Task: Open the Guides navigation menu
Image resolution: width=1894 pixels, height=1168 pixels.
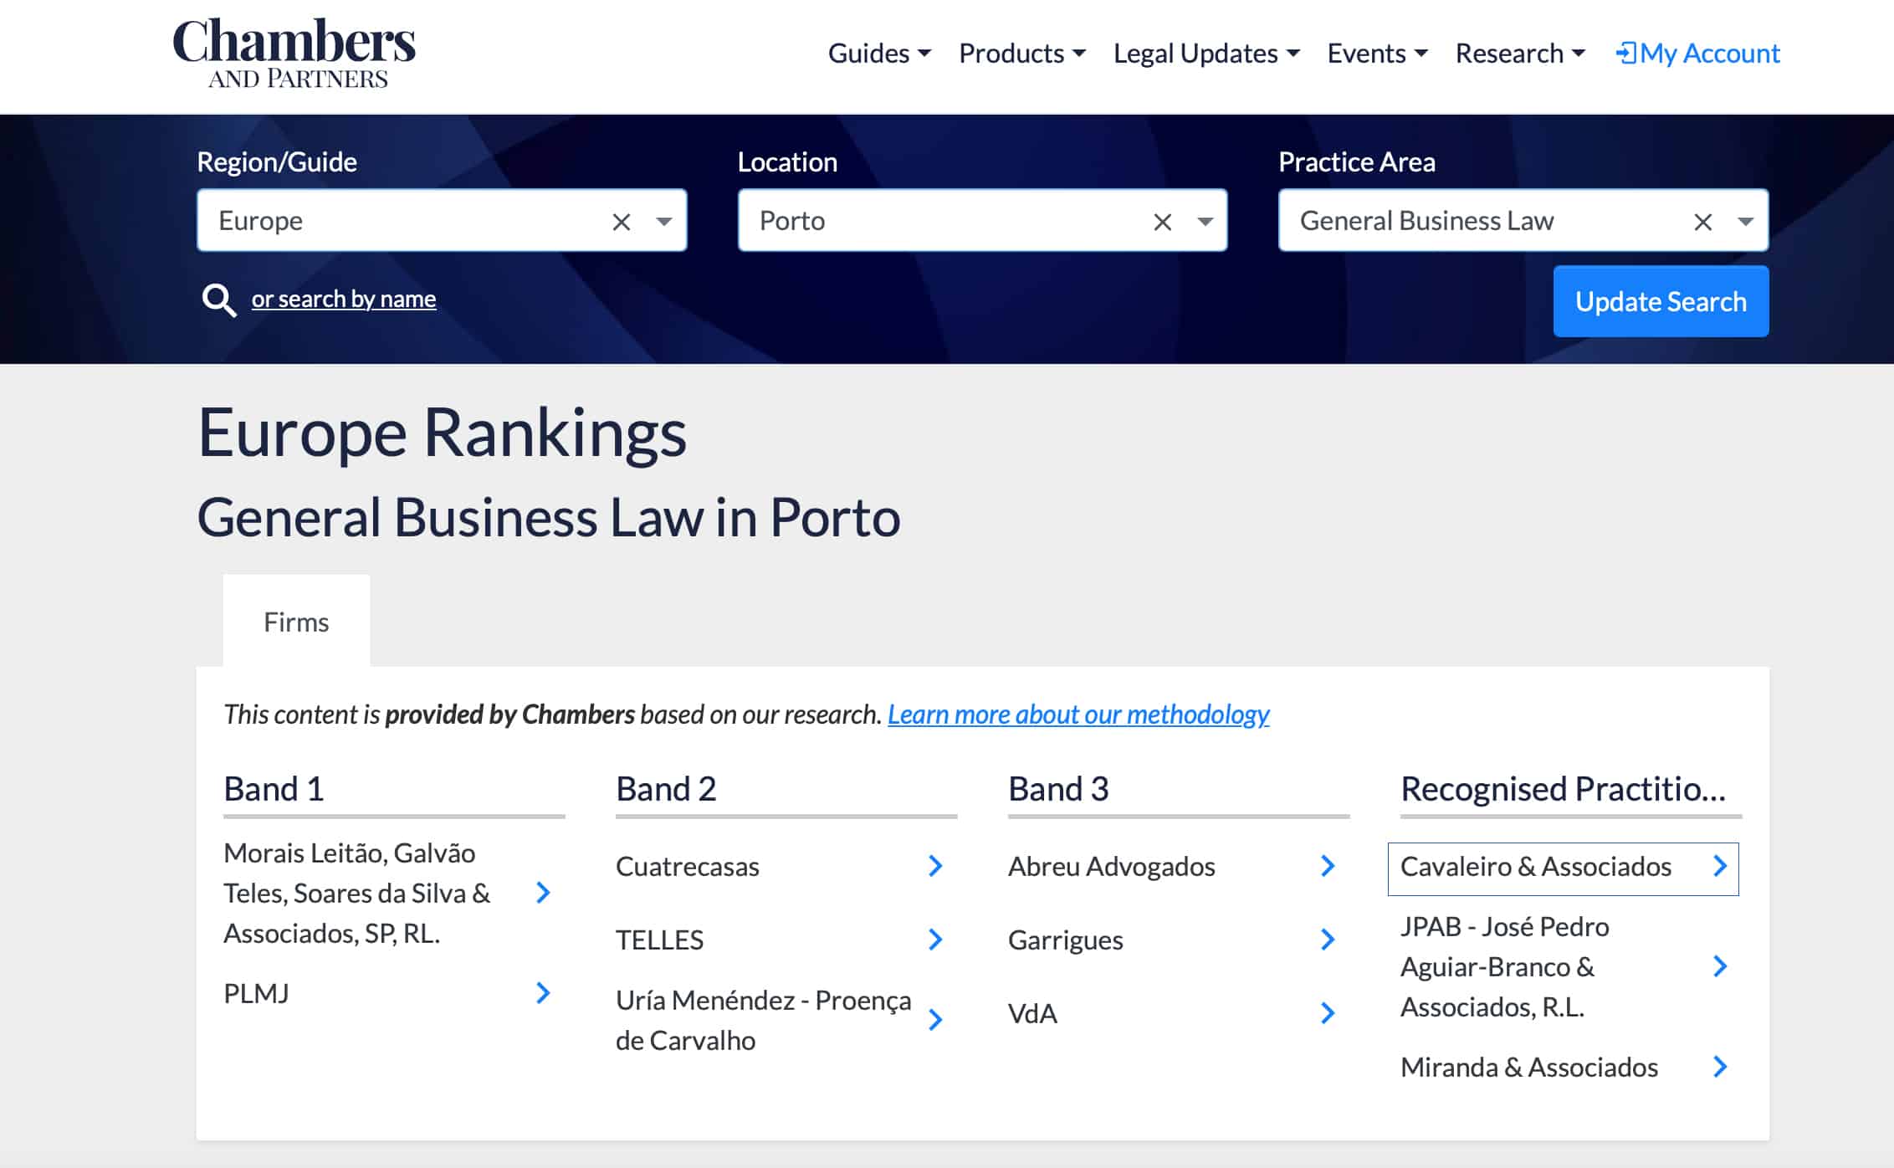Action: 878,54
